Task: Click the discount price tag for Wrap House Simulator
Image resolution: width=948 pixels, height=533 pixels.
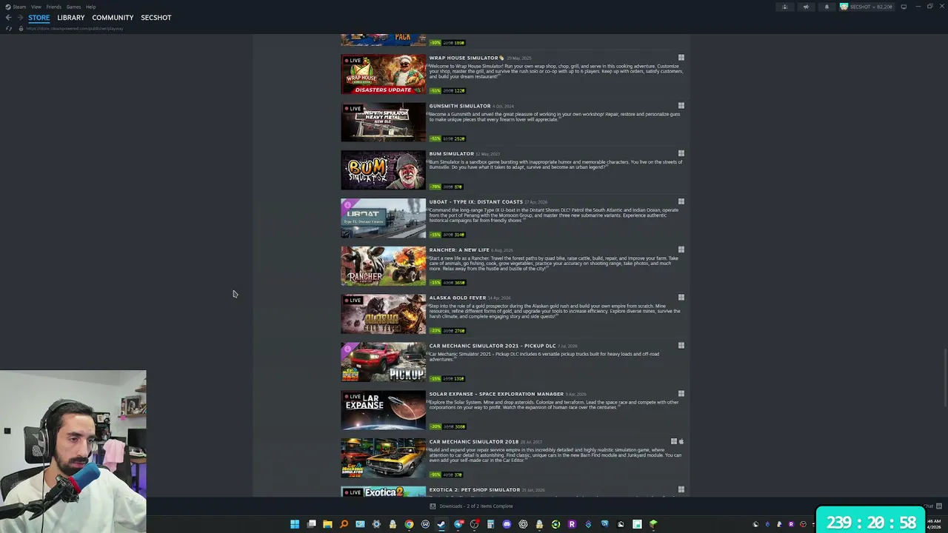Action: click(x=447, y=90)
